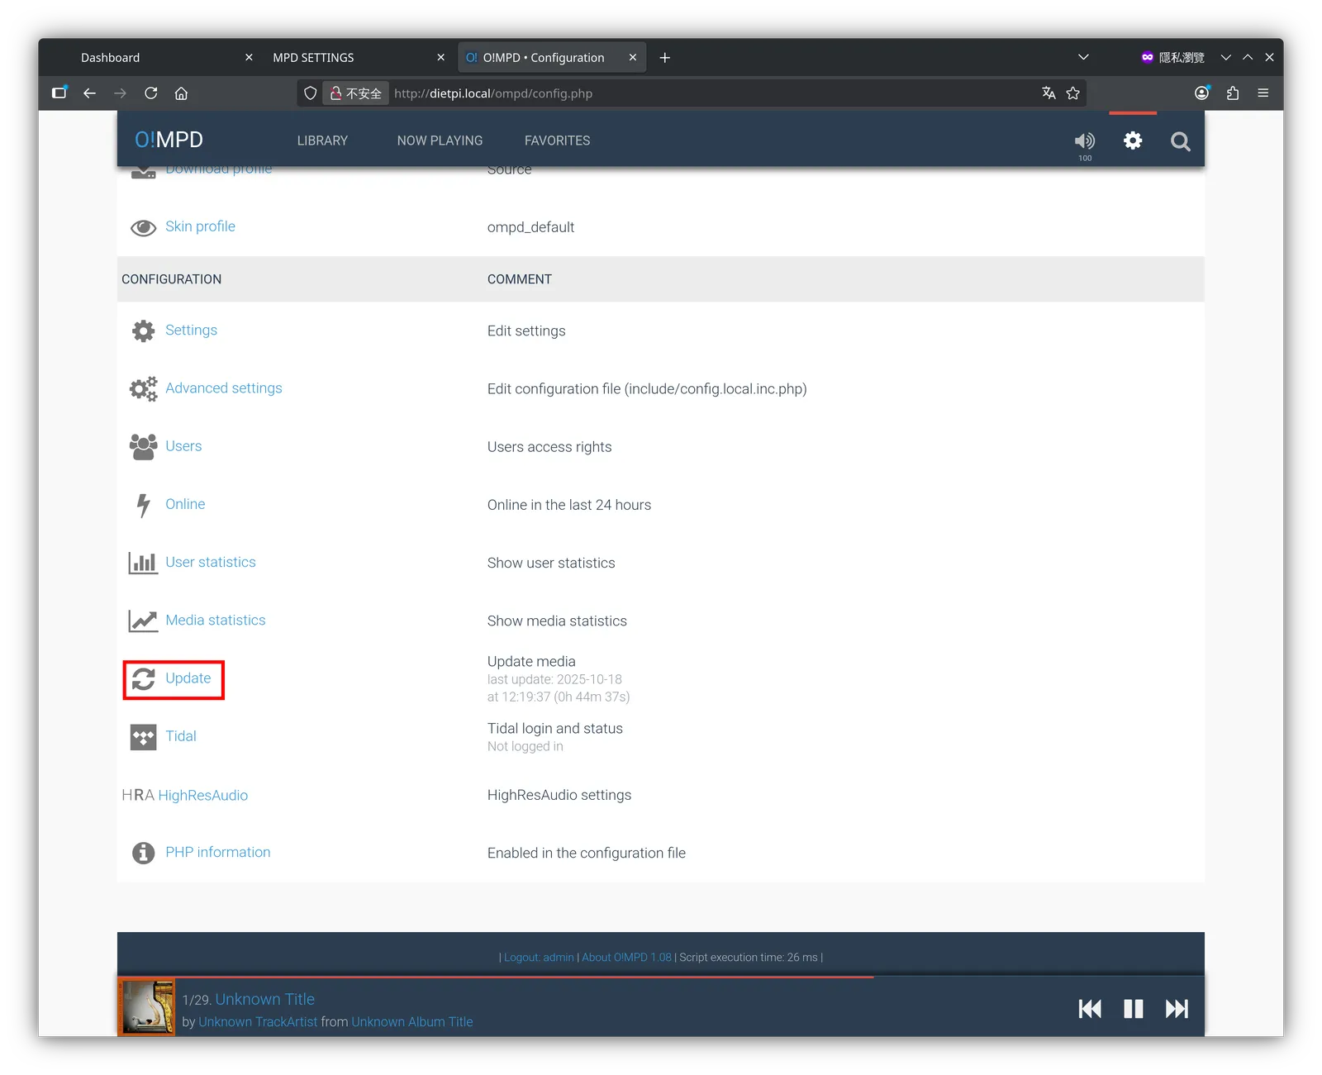The width and height of the screenshot is (1322, 1075).
Task: Open the NOW PLAYING menu
Action: 440,140
